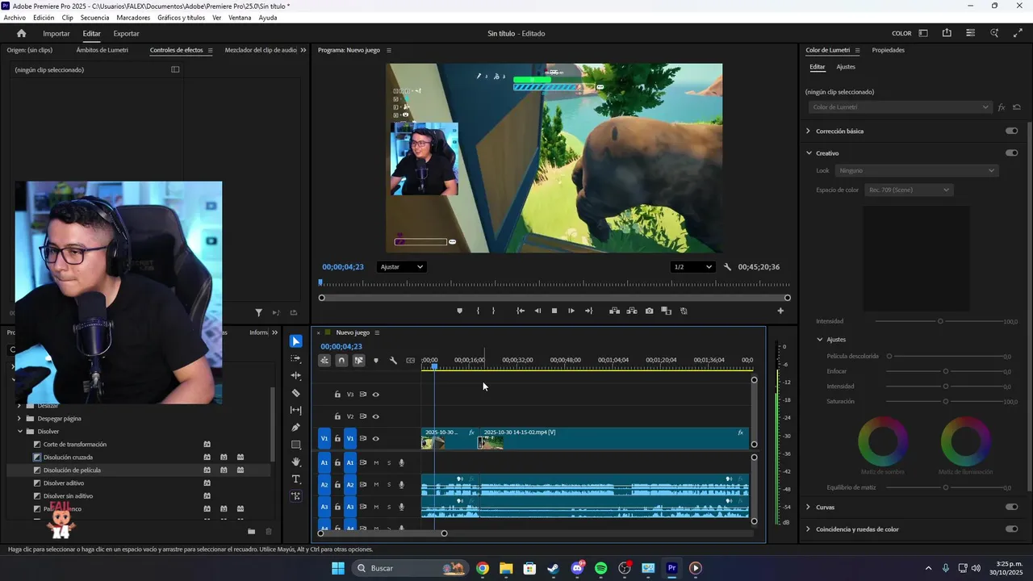
Task: Select the Slip tool
Action: coord(296,410)
